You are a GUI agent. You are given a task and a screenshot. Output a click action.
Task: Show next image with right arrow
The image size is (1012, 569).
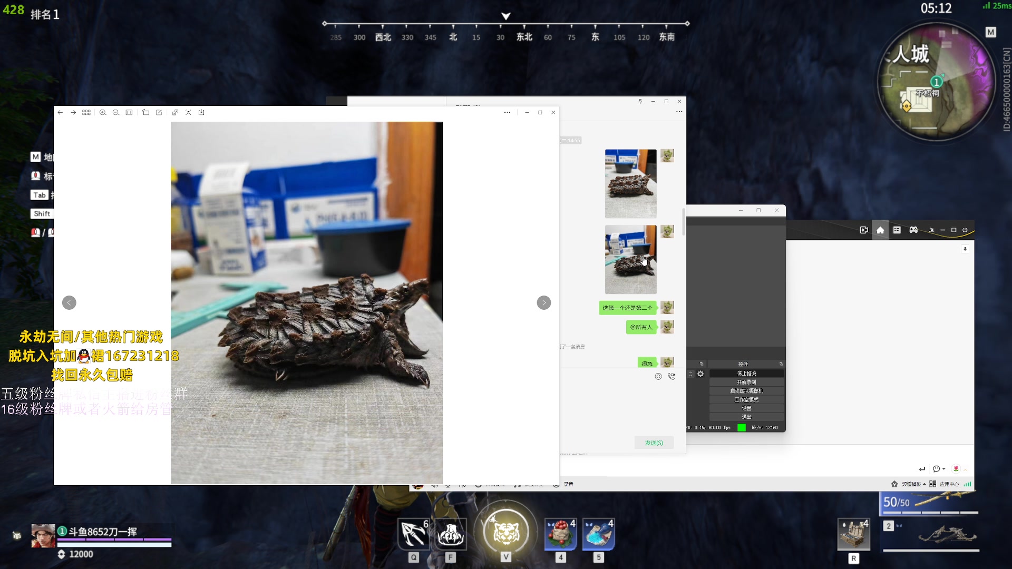click(x=544, y=303)
